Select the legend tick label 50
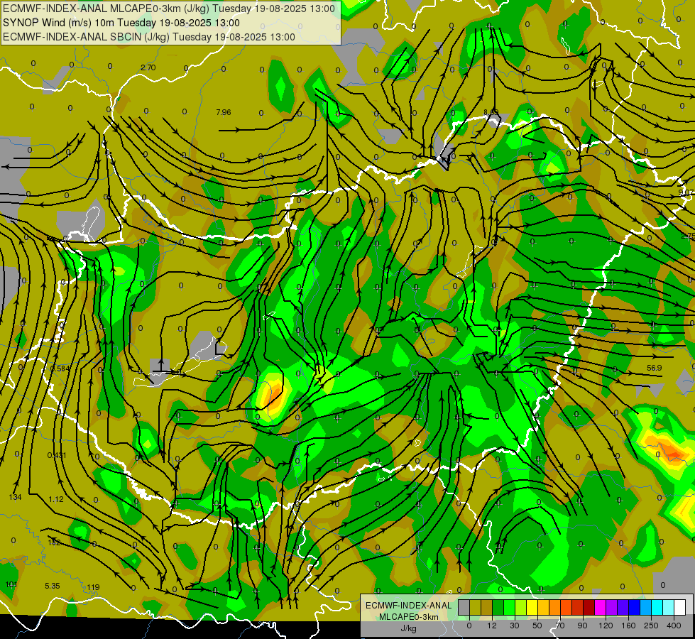Viewport: 695px width, 639px height. [537, 626]
